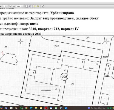Click building number 6 label
Viewport: 114px width, 110px height.
point(33,73)
